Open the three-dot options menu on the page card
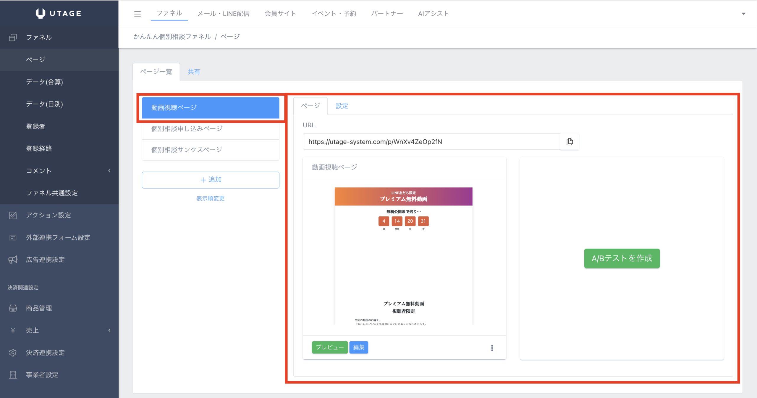The image size is (757, 398). (x=492, y=348)
